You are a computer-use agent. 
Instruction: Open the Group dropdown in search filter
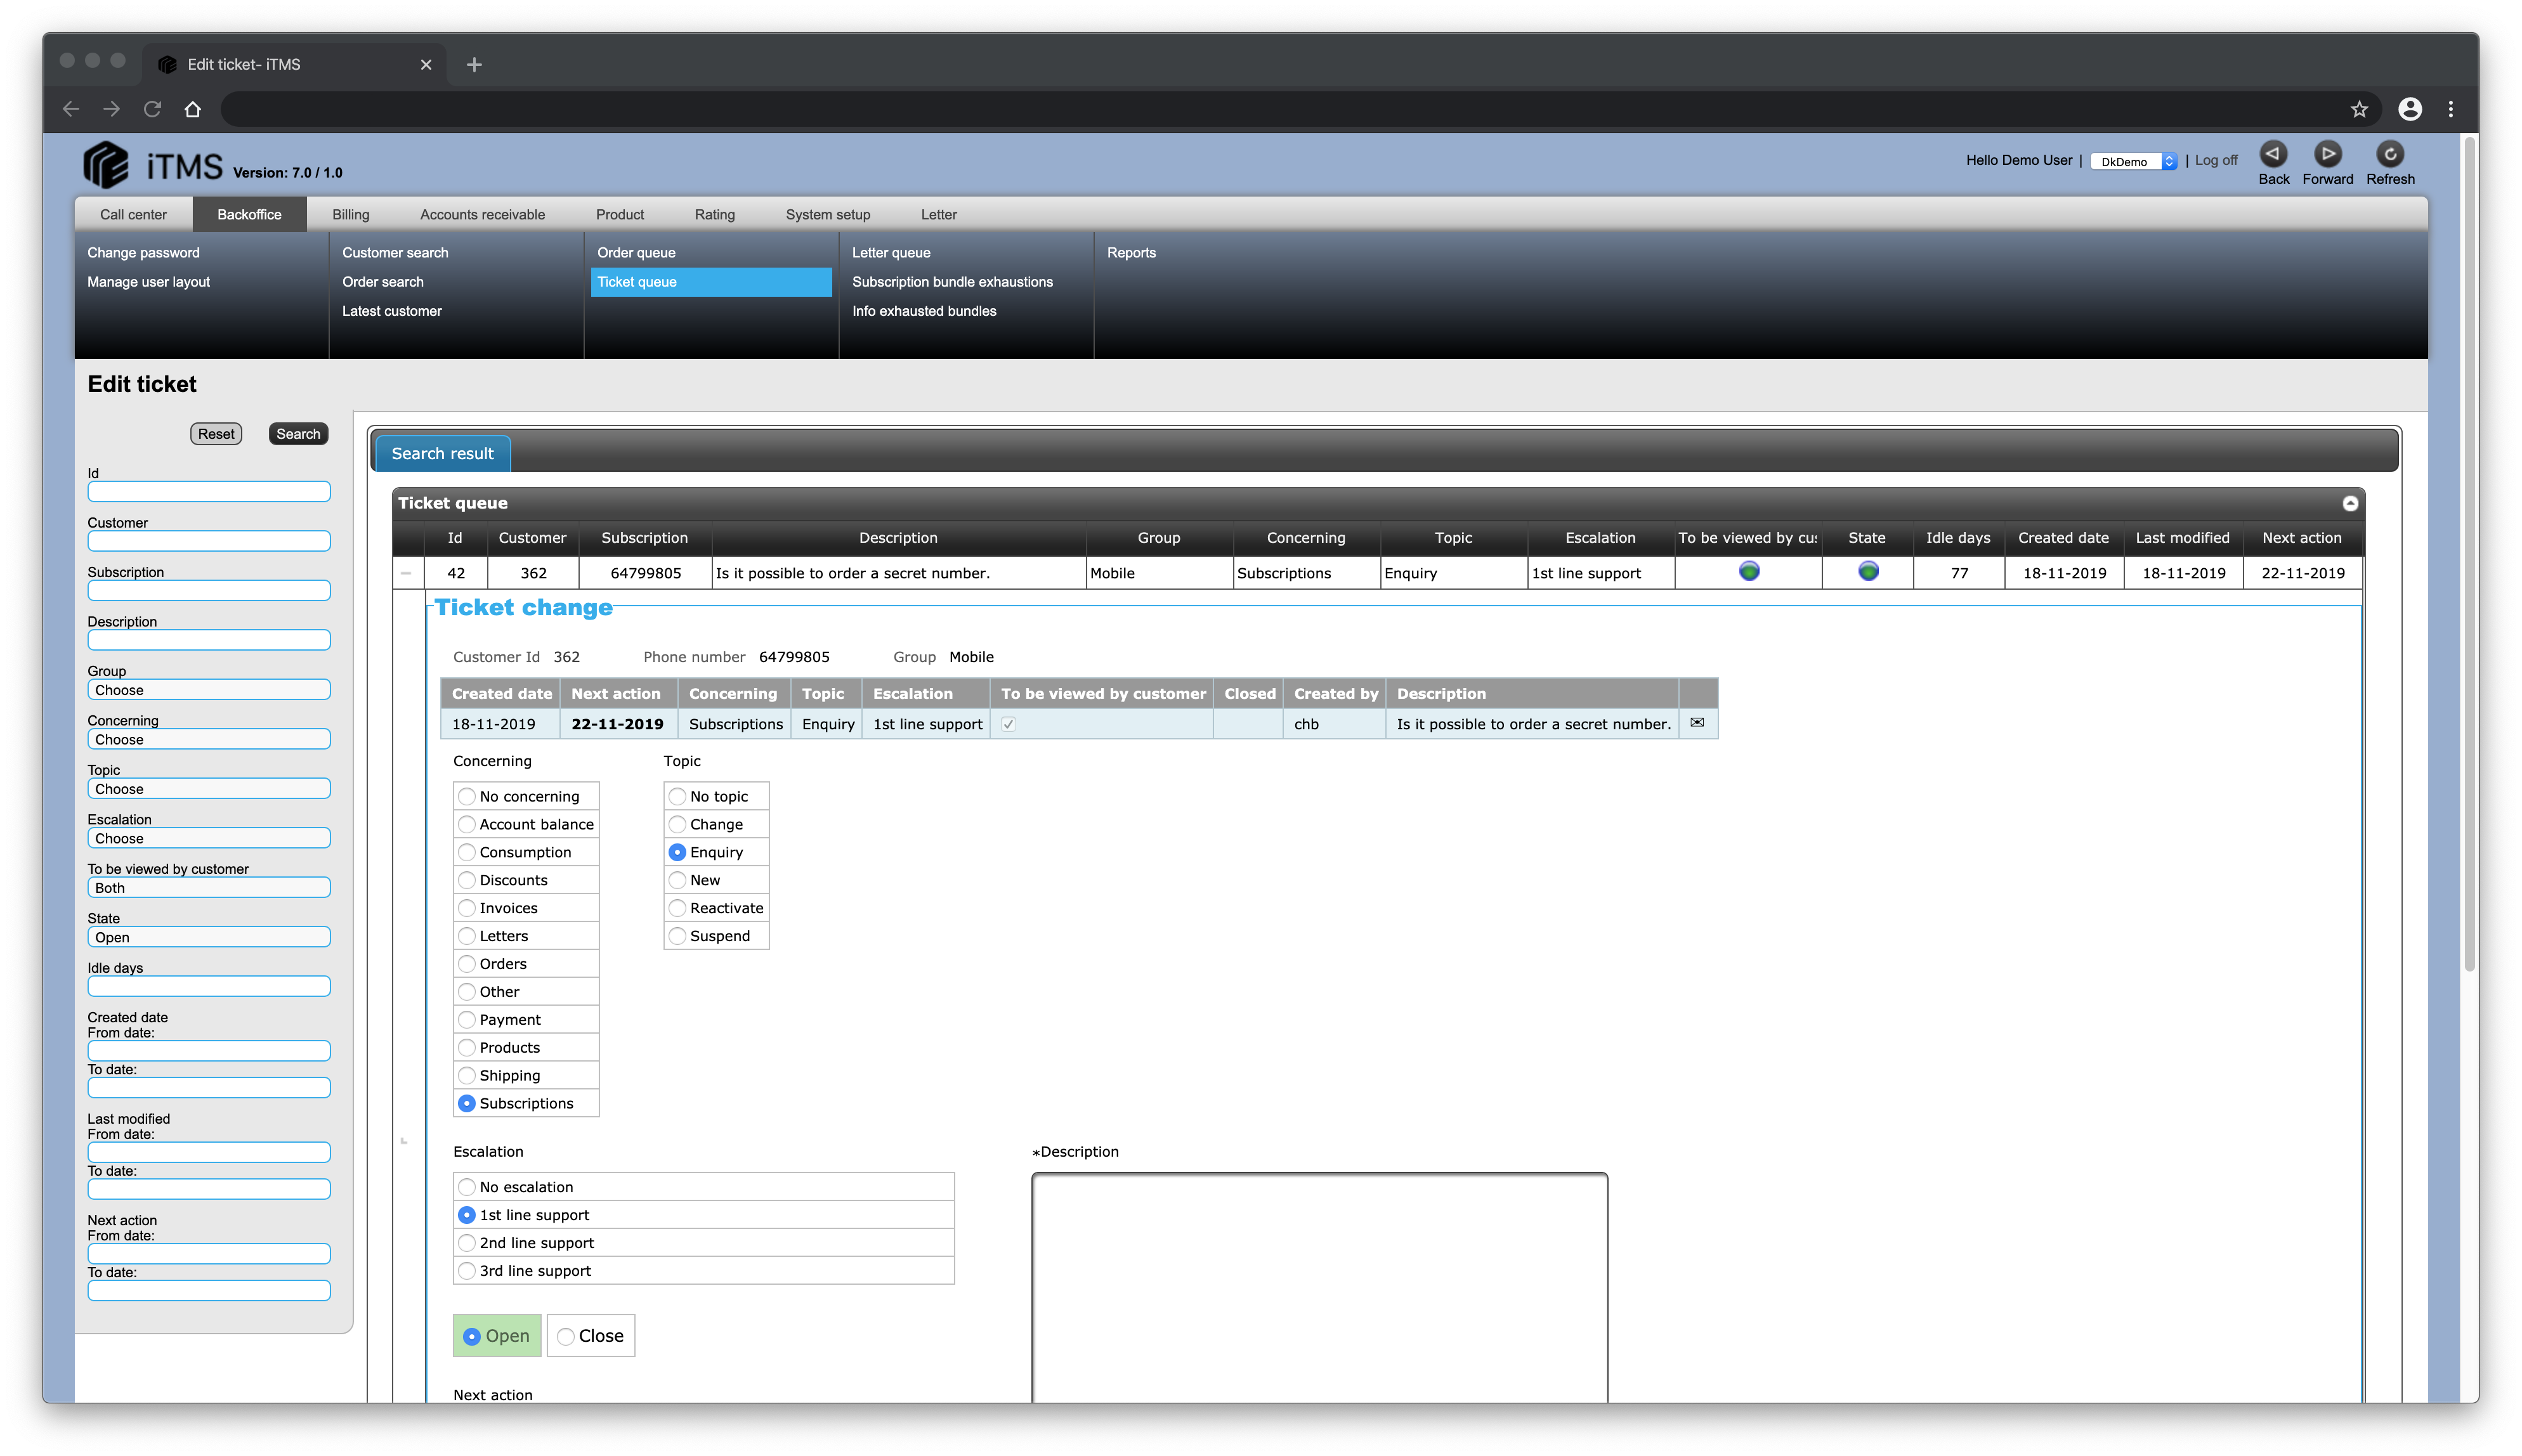pos(209,690)
